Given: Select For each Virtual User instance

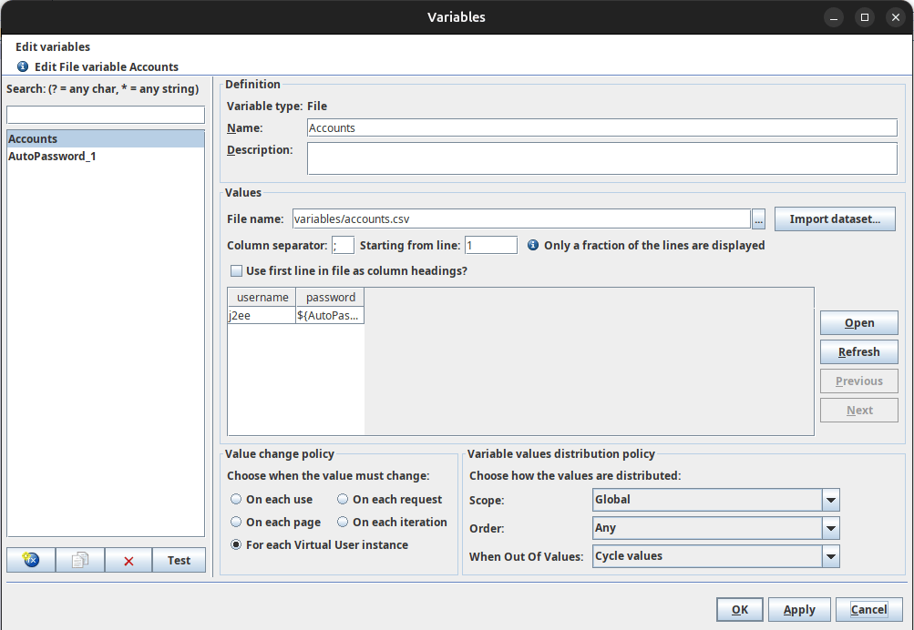Looking at the screenshot, I should (236, 544).
